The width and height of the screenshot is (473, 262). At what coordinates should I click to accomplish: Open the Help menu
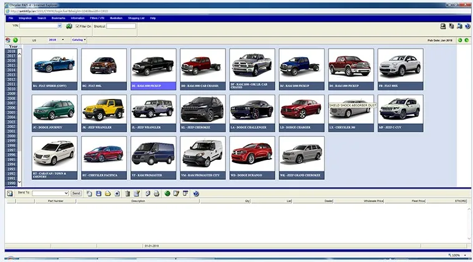(x=153, y=18)
